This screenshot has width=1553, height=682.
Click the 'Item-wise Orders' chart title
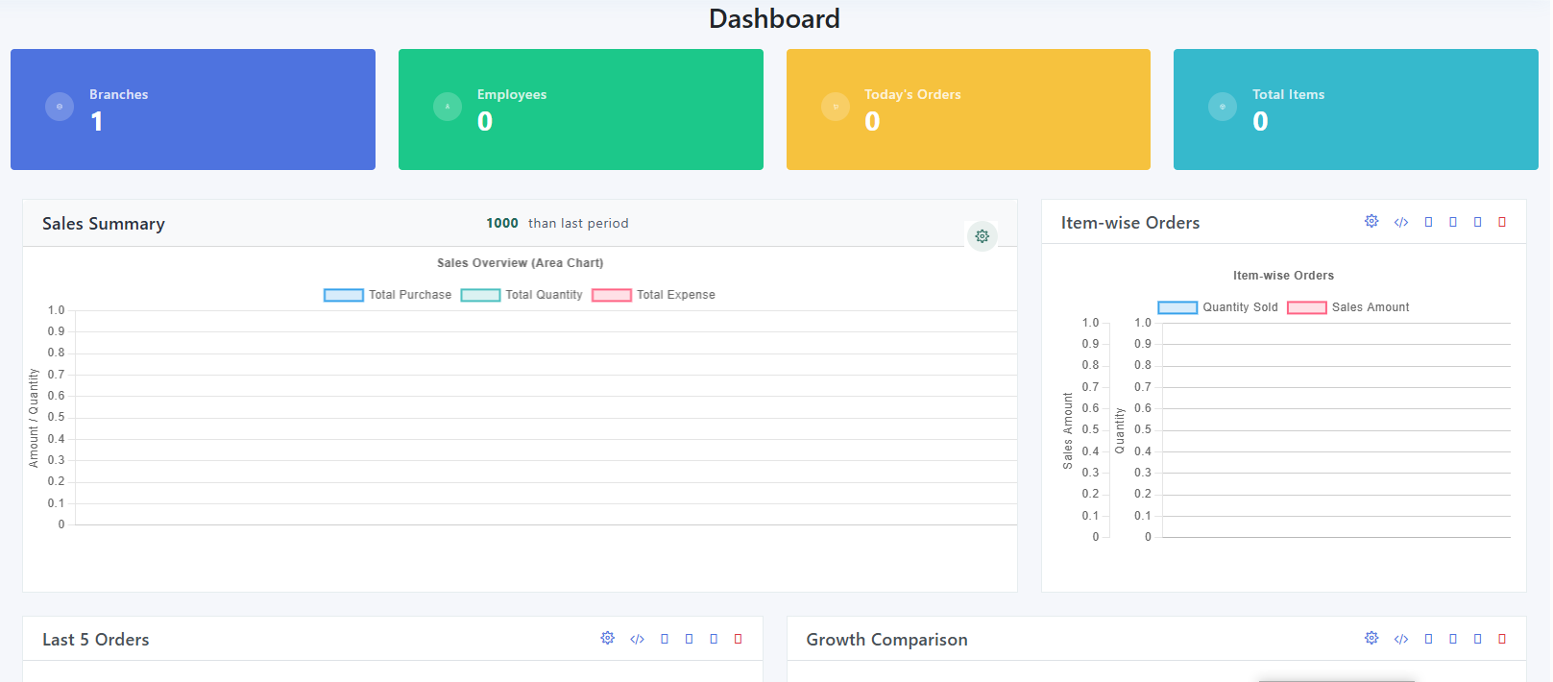pos(1283,276)
